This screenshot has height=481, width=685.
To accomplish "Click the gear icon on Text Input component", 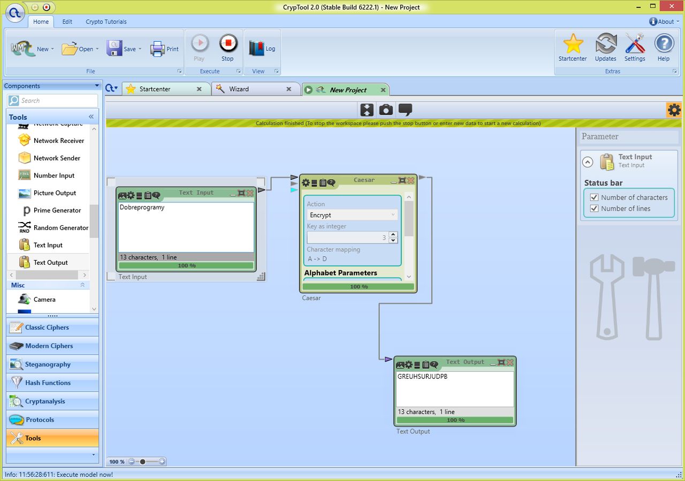I will tap(131, 195).
